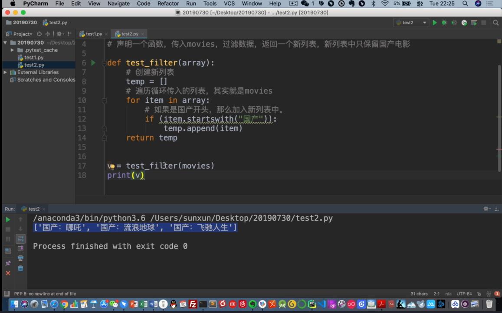Screen dimensions: 502x313
Task: Open the Run menu in menu bar
Action: [191, 3]
